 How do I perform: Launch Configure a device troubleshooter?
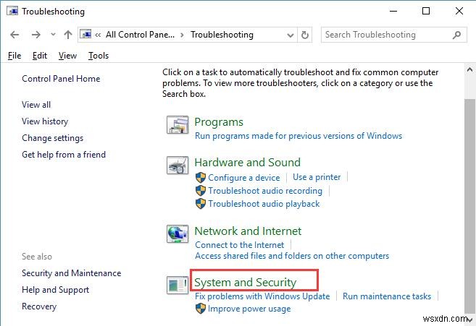click(243, 178)
